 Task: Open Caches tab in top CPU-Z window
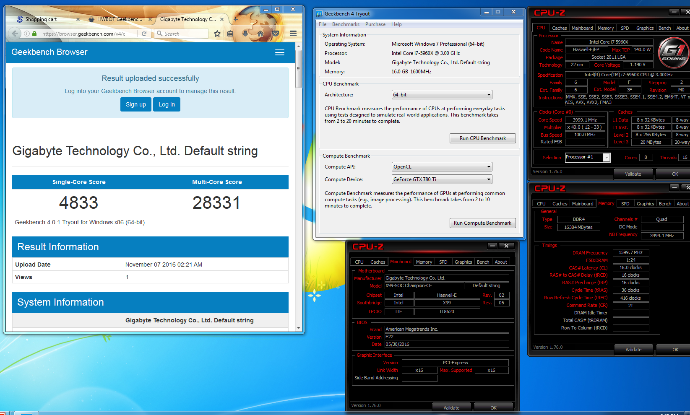coord(559,28)
